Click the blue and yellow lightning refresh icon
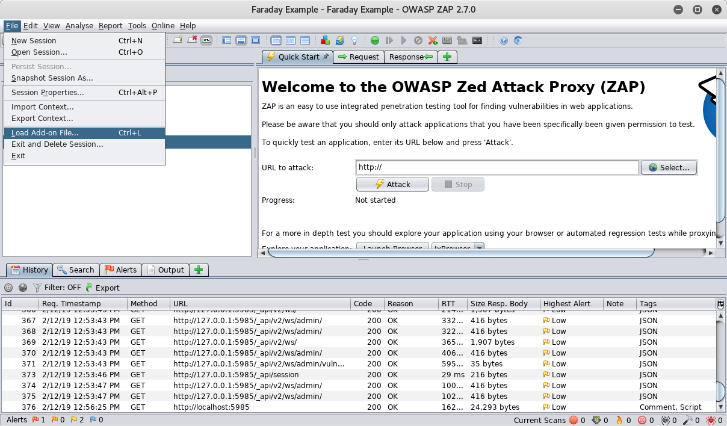 (340, 40)
